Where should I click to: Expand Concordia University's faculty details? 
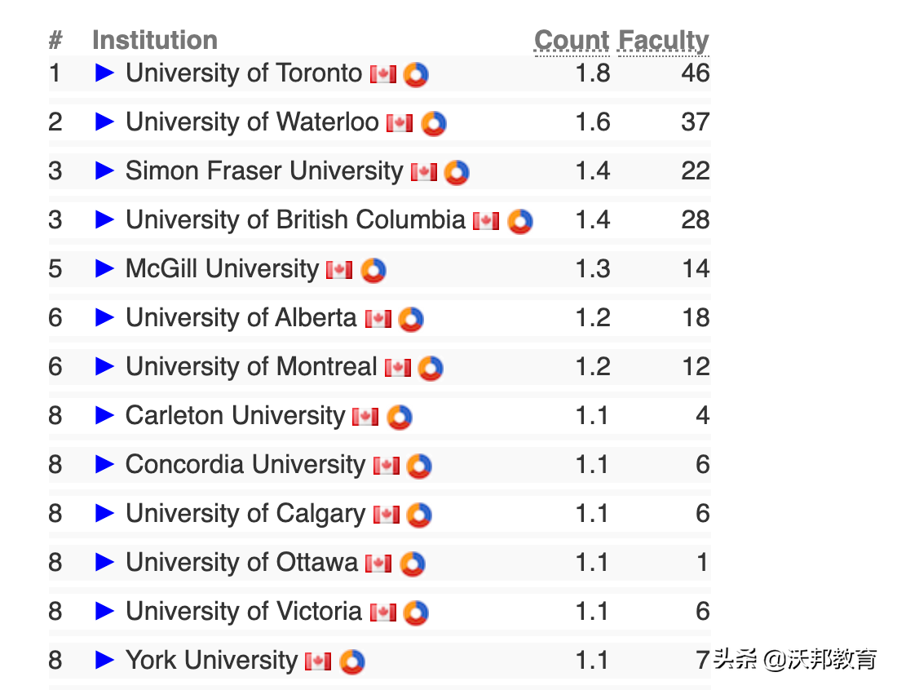[x=104, y=465]
